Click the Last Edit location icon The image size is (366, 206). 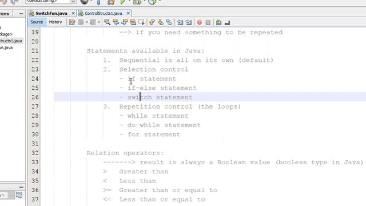click(x=72, y=22)
